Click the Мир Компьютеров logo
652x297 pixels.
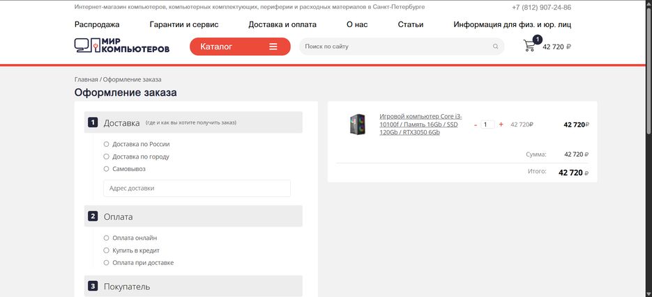click(x=122, y=46)
